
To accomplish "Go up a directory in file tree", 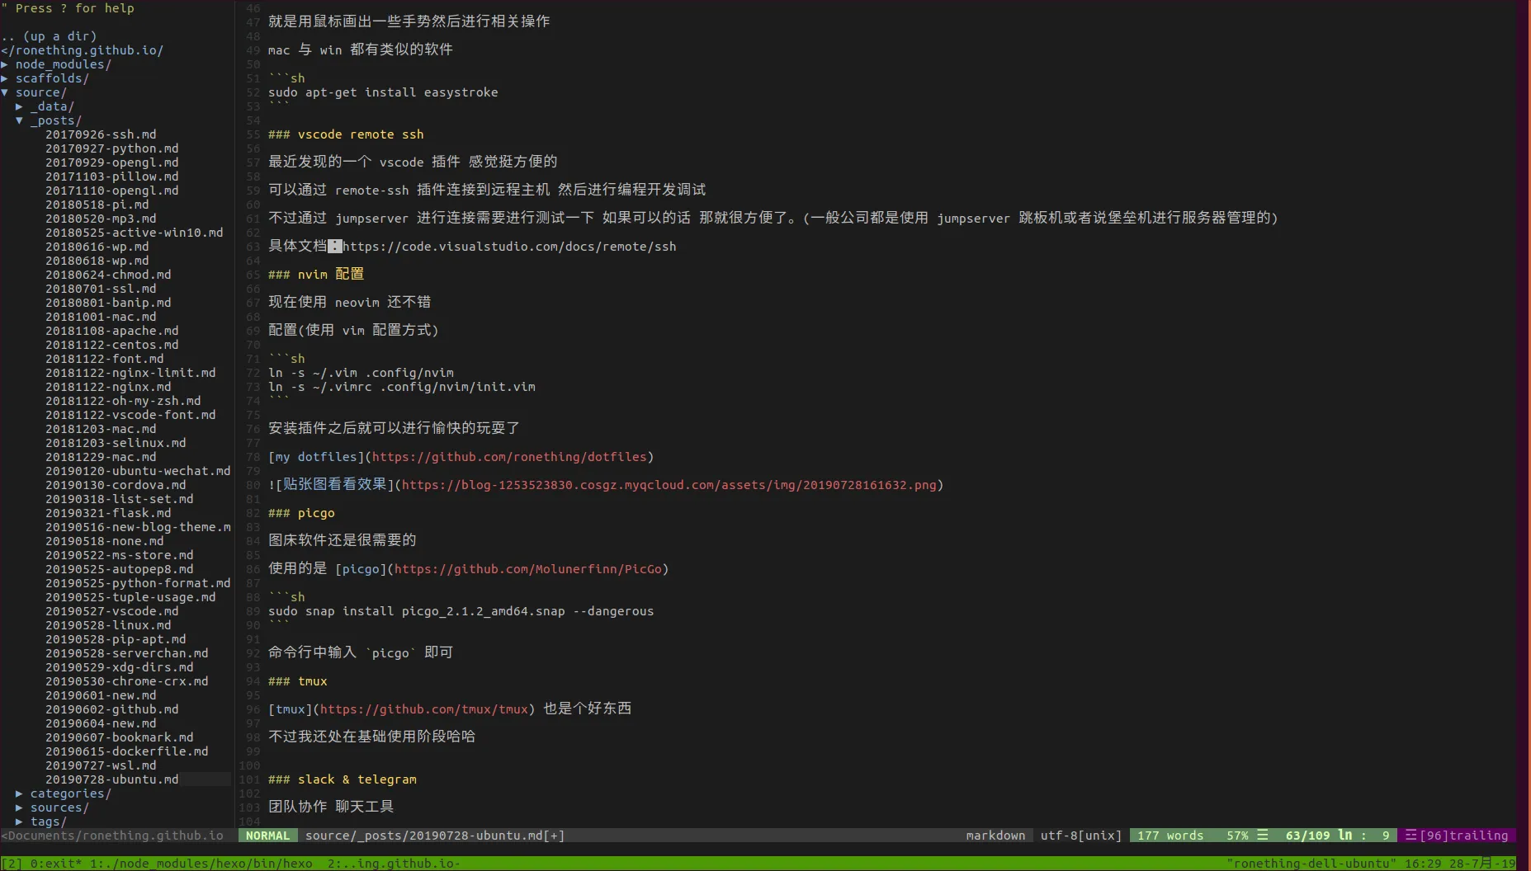I will 50,36.
